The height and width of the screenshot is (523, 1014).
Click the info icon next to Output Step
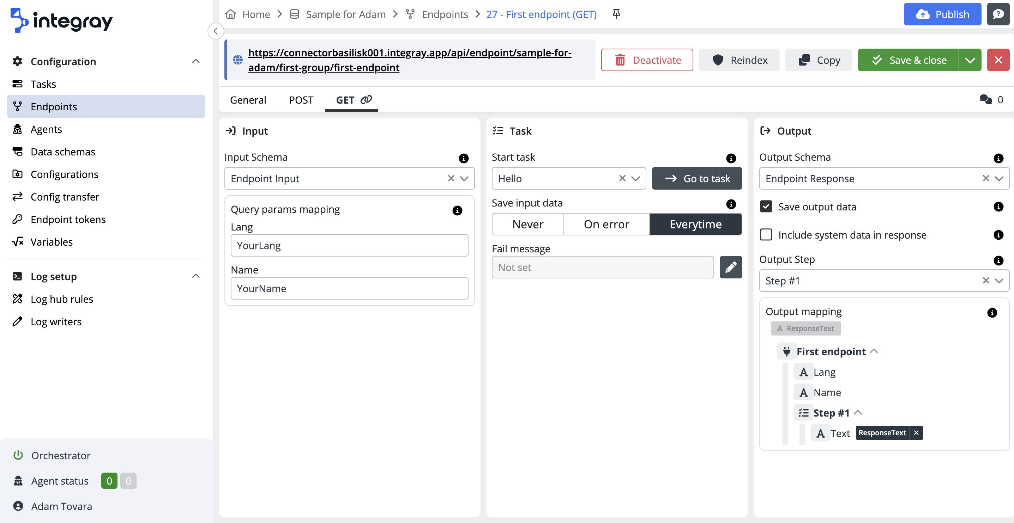pyautogui.click(x=998, y=260)
